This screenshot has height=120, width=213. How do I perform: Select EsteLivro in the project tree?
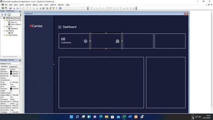(x=14, y=22)
